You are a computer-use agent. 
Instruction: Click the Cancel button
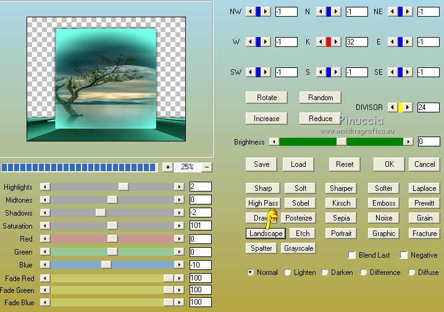click(424, 164)
